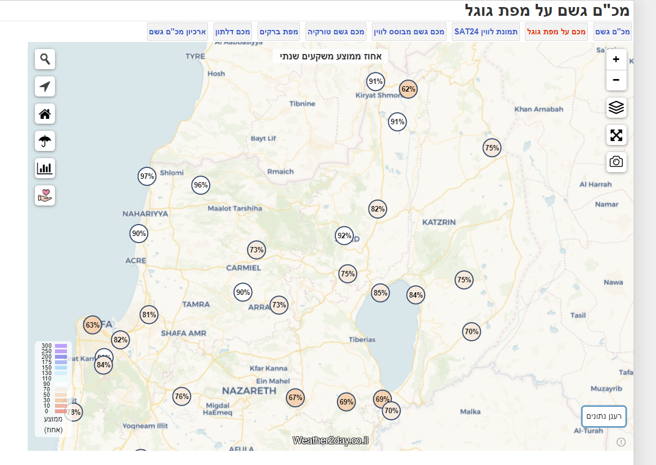Open the map layers selector
656x465 pixels.
(616, 107)
